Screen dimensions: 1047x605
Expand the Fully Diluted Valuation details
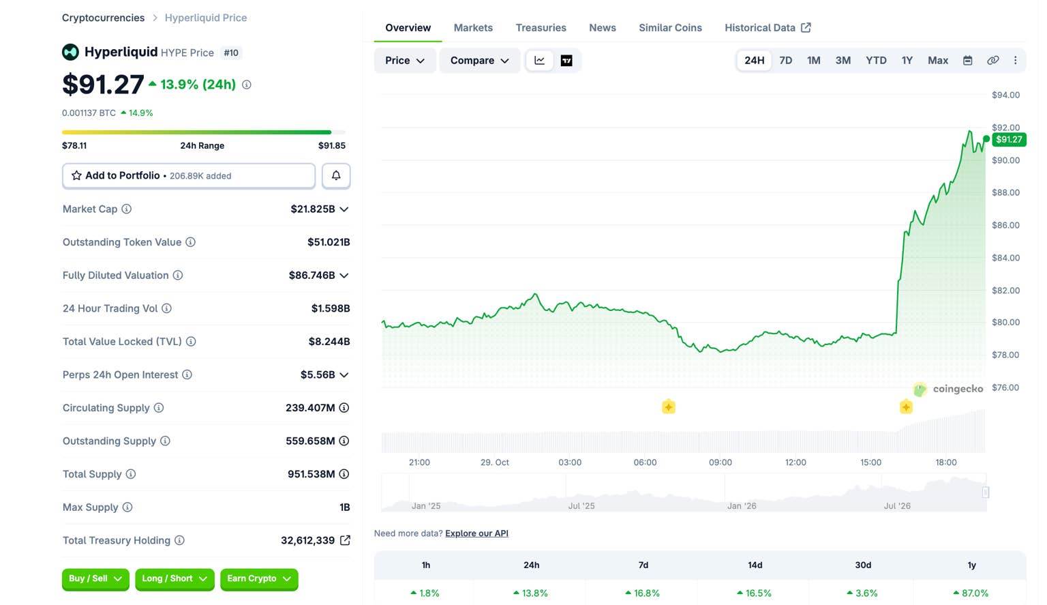[344, 276]
